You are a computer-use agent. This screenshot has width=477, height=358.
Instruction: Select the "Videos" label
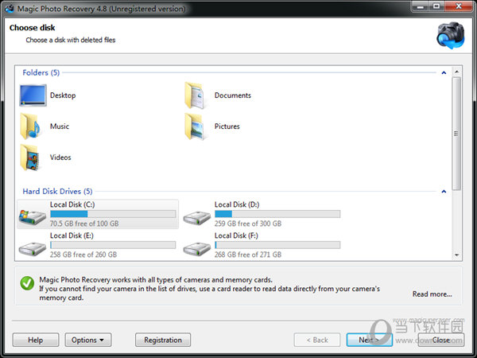tap(60, 158)
